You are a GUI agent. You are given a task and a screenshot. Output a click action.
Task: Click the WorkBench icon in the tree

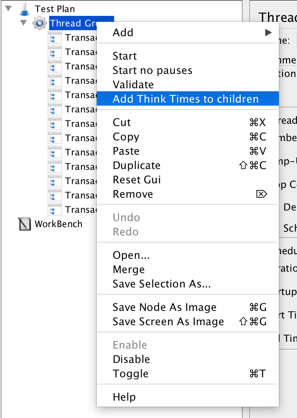(25, 224)
